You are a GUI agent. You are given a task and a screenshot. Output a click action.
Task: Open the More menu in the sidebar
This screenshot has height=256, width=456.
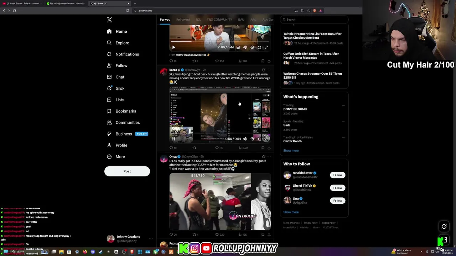click(x=116, y=156)
